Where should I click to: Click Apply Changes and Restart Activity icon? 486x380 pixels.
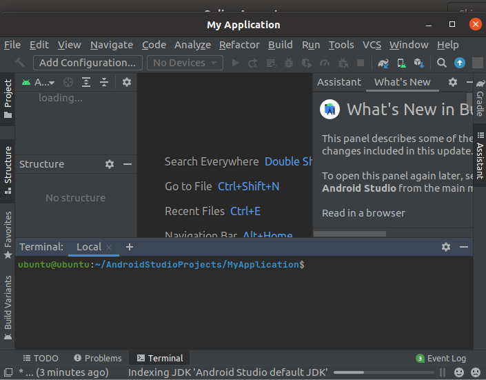(252, 63)
